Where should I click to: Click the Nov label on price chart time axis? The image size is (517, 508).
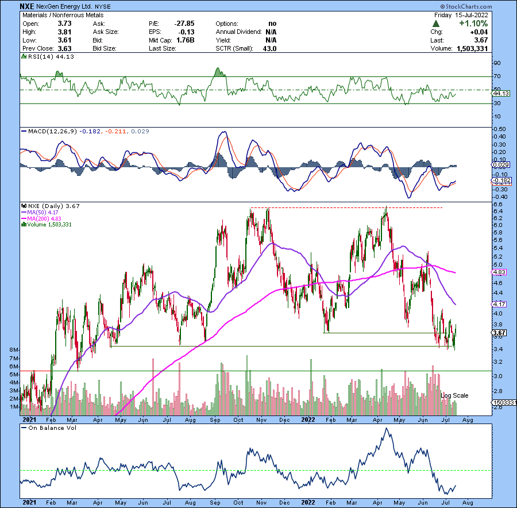pos(261,420)
